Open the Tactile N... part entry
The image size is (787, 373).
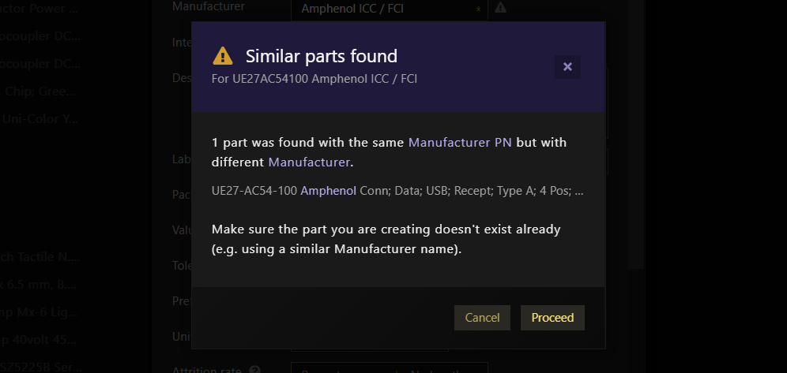coord(40,257)
